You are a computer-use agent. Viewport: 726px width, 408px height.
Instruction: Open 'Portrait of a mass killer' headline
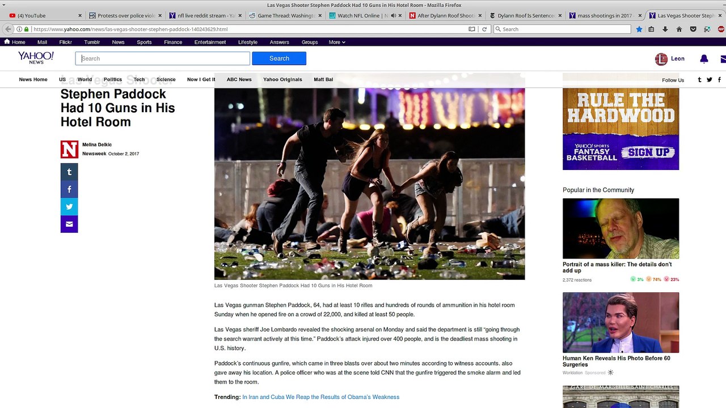[x=617, y=267]
